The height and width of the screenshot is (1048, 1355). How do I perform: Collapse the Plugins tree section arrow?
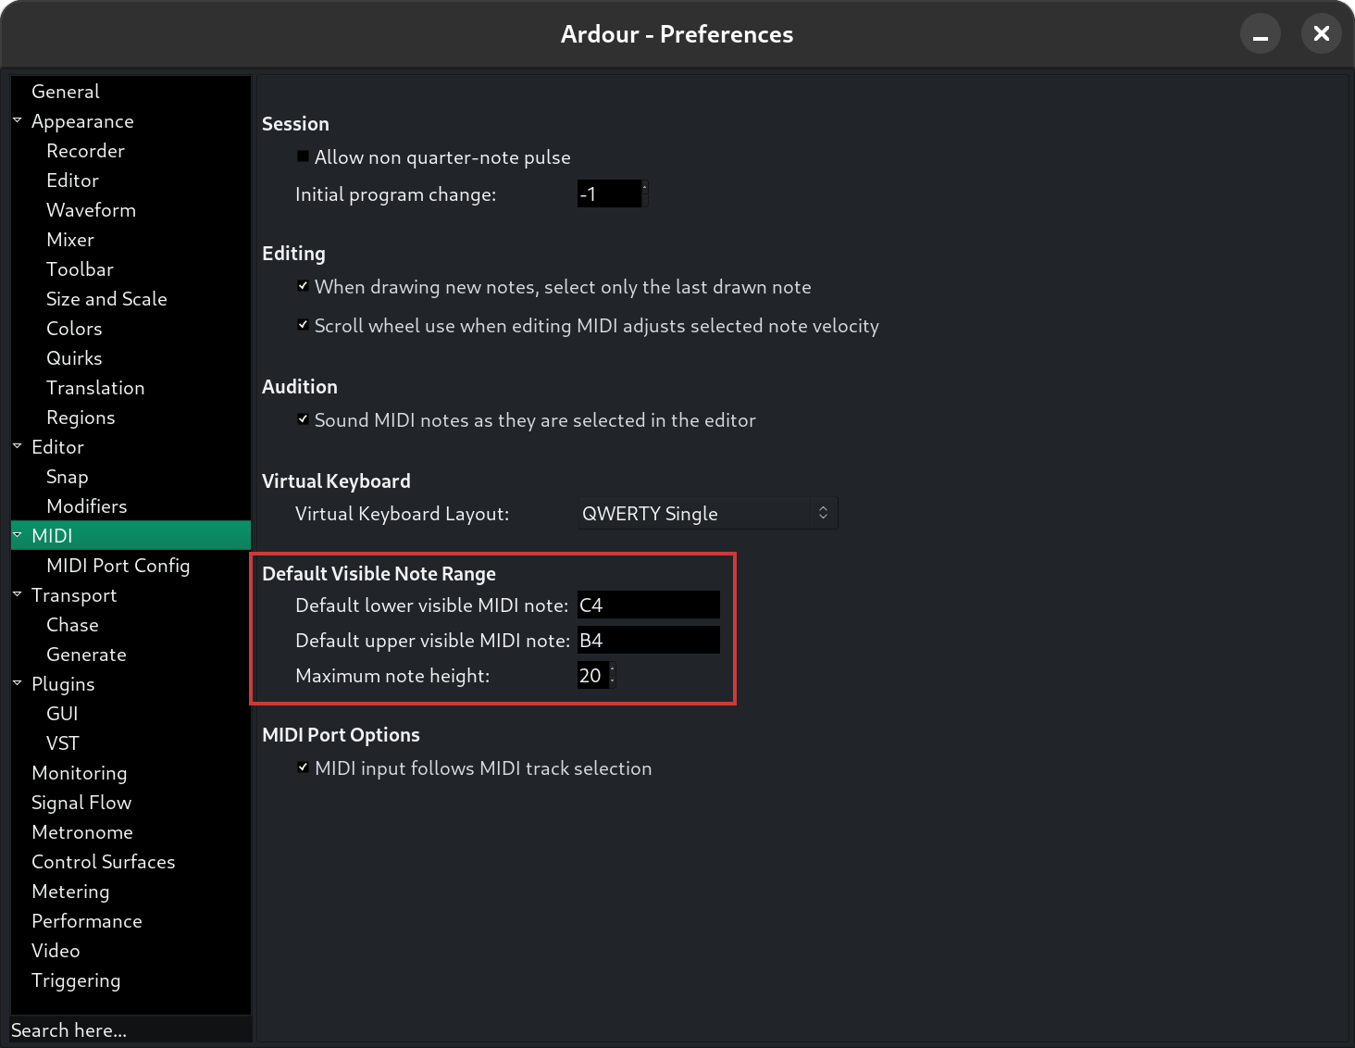tap(17, 683)
